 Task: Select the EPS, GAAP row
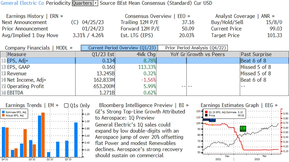pyautogui.click(x=144, y=67)
